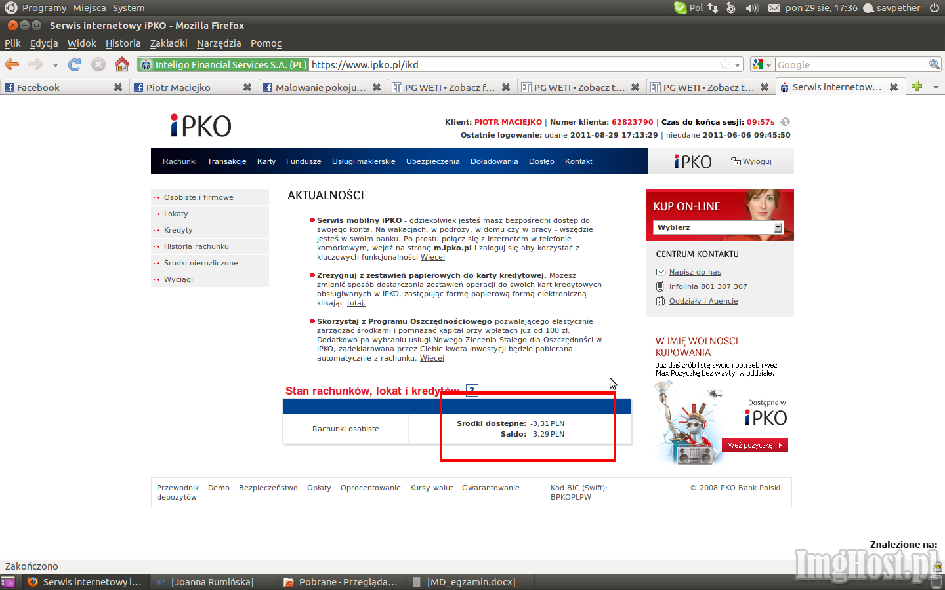Image resolution: width=945 pixels, height=590 pixels.
Task: Switch to the Piotr Maciejko tab
Action: coord(193,87)
